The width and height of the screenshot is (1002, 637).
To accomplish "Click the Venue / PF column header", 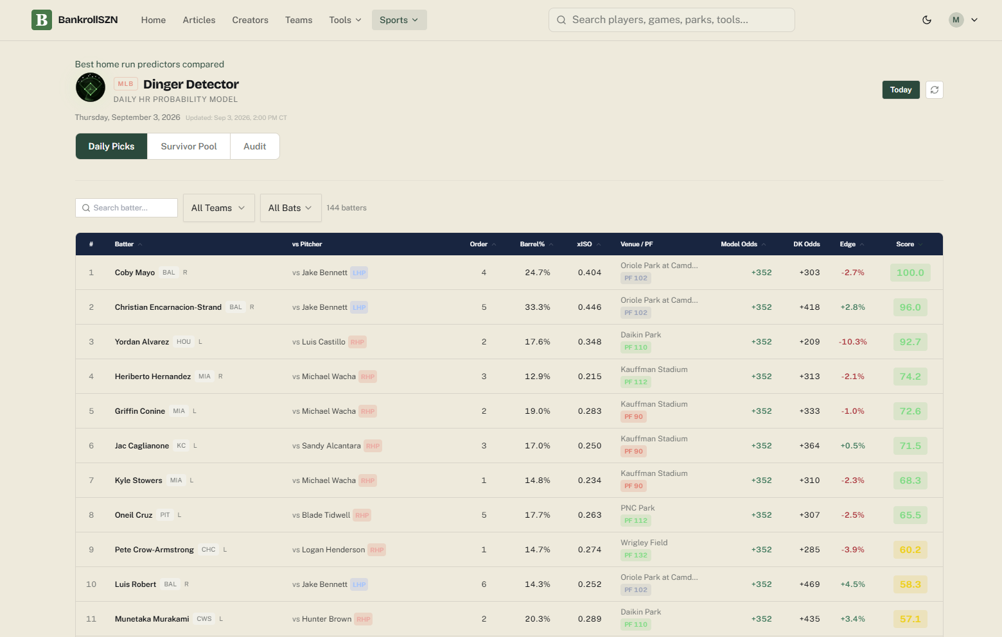I will pyautogui.click(x=637, y=244).
